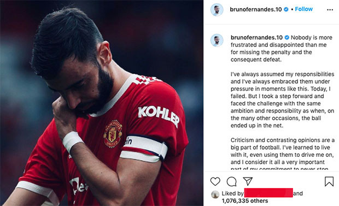Click the caption paragraph beginning 'Criticism and contrasting opinions'
Screen dimensions: 339x206
(x=283, y=154)
